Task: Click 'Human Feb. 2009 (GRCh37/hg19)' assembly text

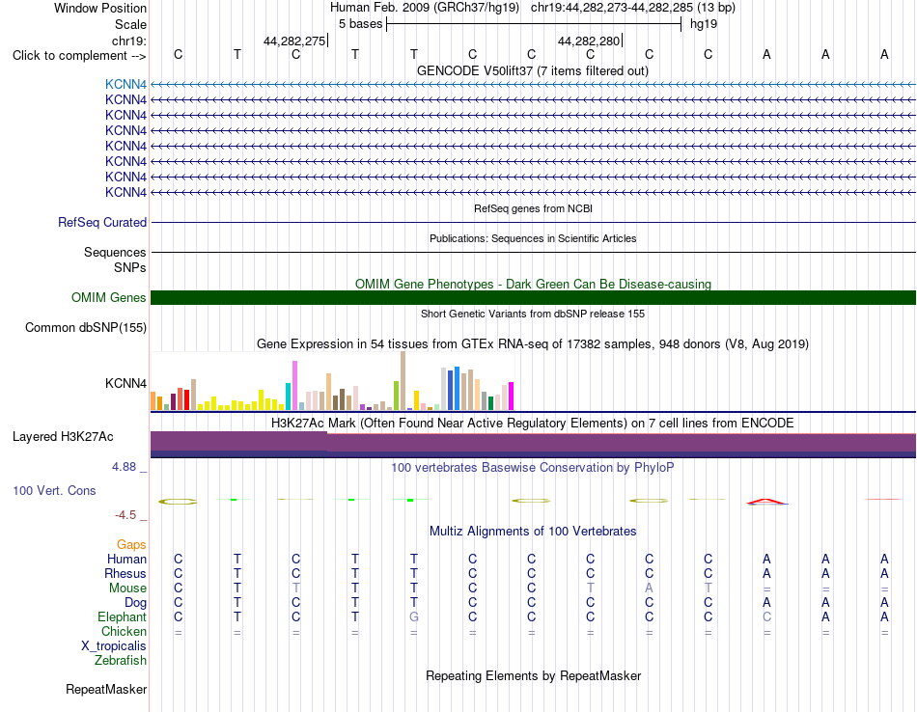Action: (x=425, y=8)
